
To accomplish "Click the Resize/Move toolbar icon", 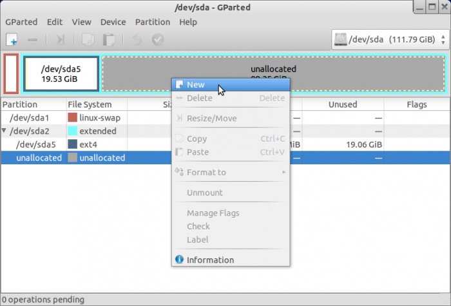I will tap(60, 39).
